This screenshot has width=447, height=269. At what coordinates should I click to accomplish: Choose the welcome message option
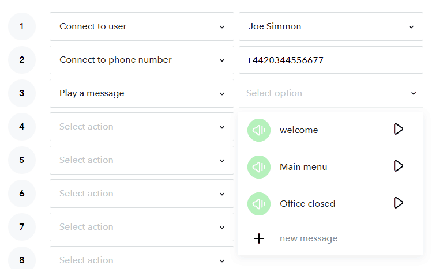click(x=299, y=130)
